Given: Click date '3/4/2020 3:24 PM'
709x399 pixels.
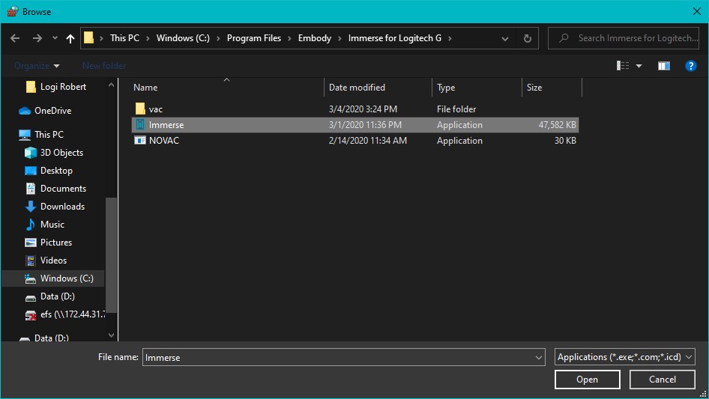Looking at the screenshot, I should tap(363, 109).
